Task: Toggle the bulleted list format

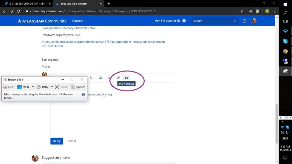Action: pos(101,78)
